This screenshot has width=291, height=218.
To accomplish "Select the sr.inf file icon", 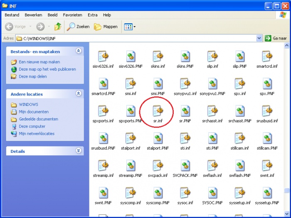I will [158, 111].
